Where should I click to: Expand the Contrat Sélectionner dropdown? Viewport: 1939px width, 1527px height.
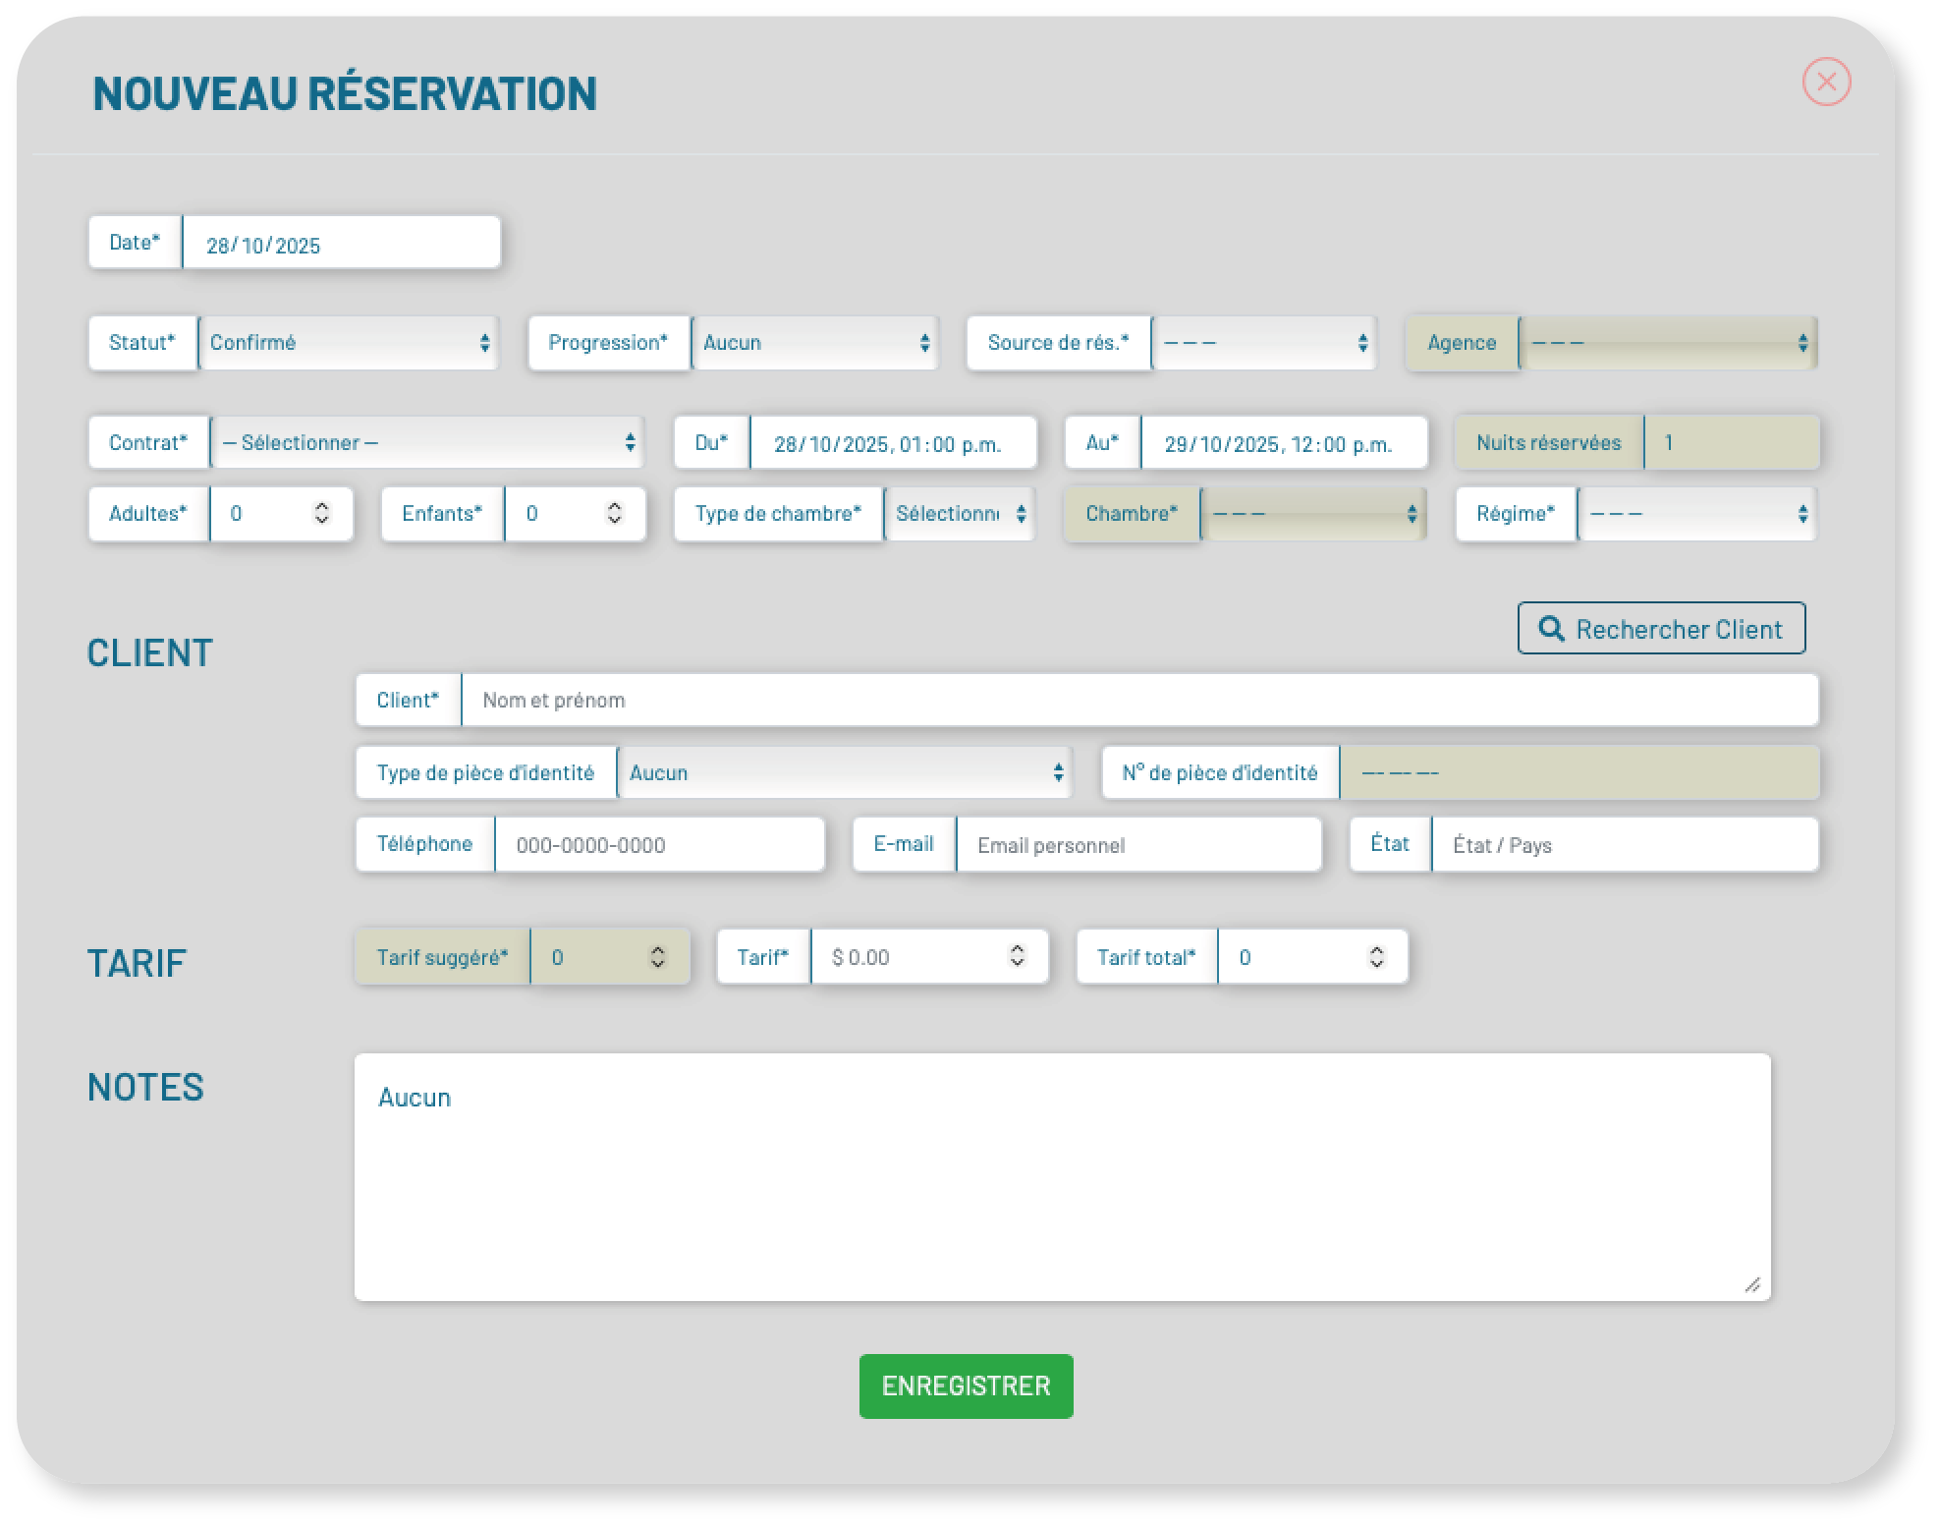[x=426, y=443]
